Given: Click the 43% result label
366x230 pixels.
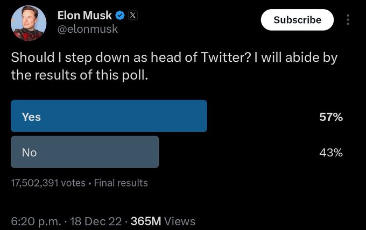Looking at the screenshot, I should point(331,153).
